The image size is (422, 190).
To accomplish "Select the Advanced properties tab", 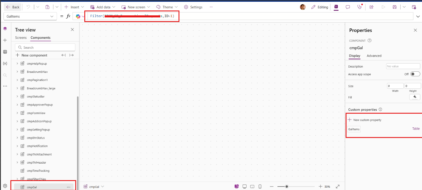I will 374,56.
